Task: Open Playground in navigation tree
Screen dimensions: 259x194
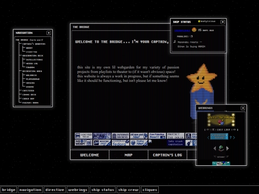Action: pos(33,79)
